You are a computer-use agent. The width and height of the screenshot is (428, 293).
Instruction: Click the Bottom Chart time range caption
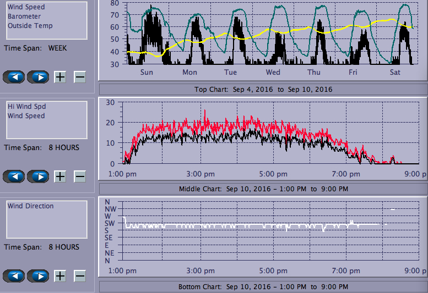coord(263,287)
